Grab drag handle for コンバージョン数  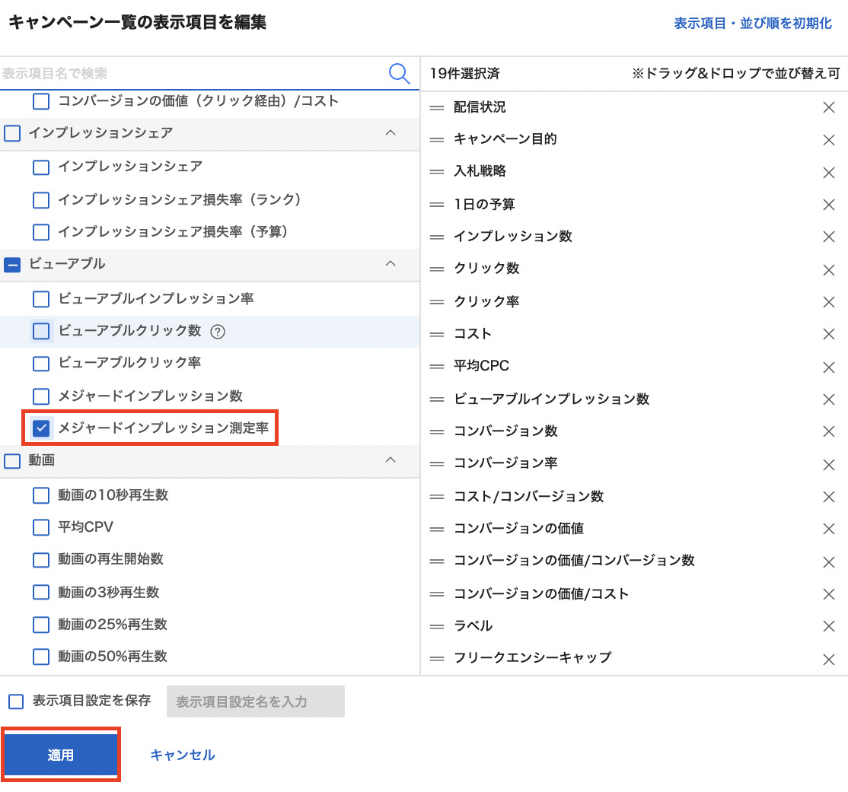[x=437, y=431]
